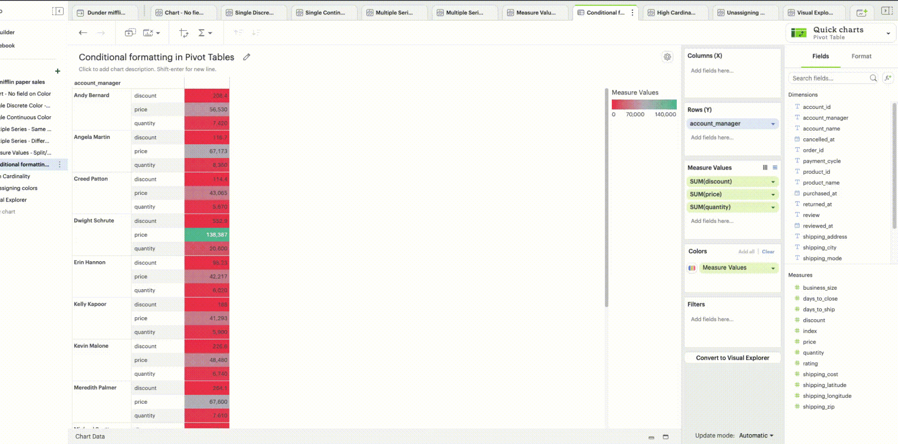
Task: Click the Measure Values color gradient legend
Action: click(644, 105)
